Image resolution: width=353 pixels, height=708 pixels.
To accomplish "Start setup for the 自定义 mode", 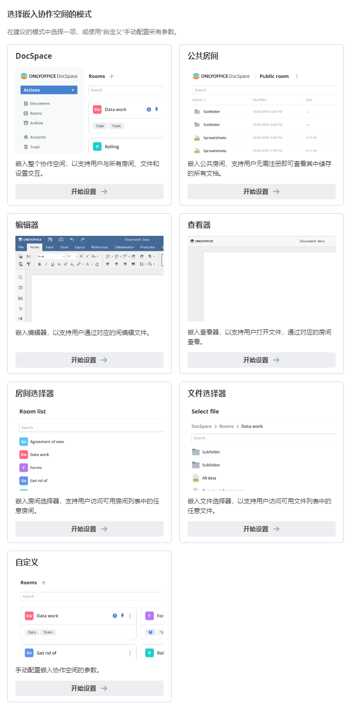I will click(89, 688).
